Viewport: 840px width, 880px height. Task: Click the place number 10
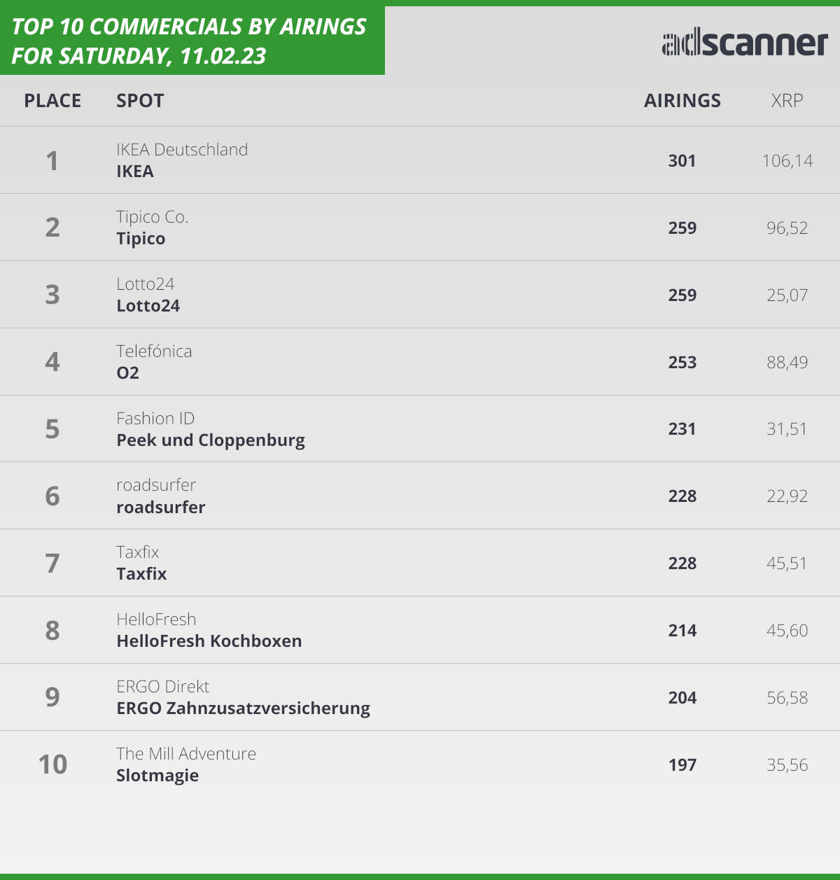click(52, 764)
